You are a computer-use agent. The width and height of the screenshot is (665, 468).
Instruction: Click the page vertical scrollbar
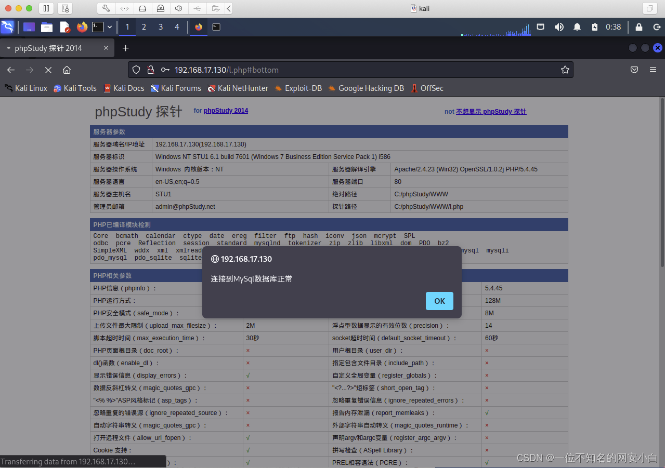(x=662, y=182)
